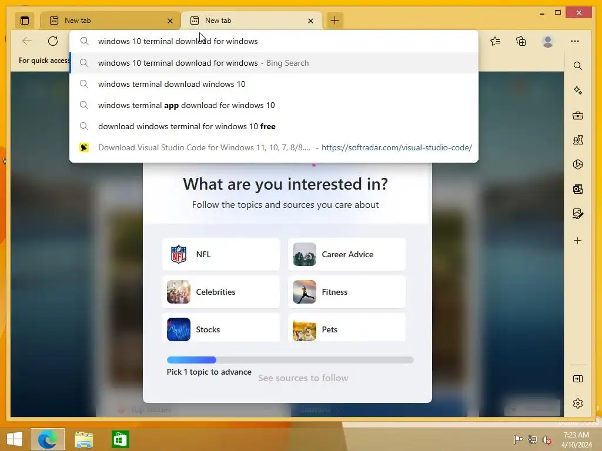Click the Stocks chart thumbnail
602x451 pixels.
tap(179, 329)
